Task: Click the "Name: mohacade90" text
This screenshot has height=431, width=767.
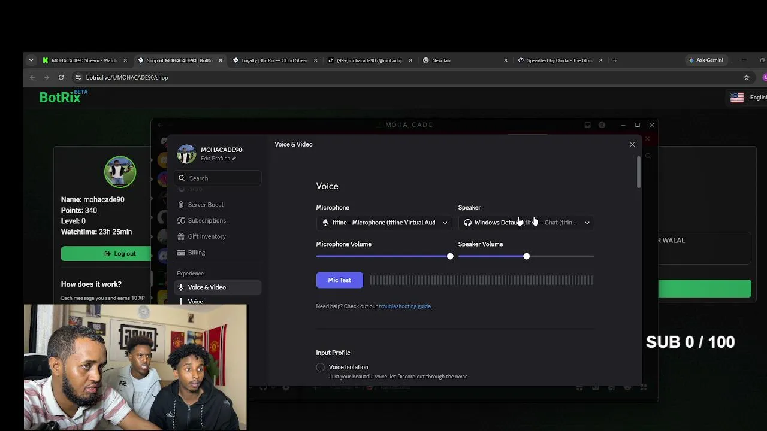Action: [93, 199]
